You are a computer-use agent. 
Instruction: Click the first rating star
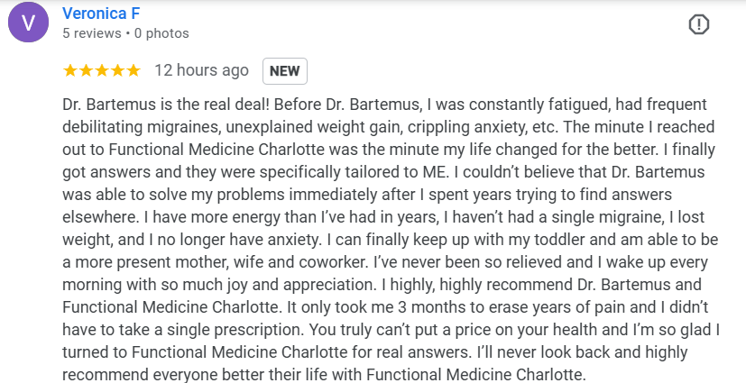(70, 70)
